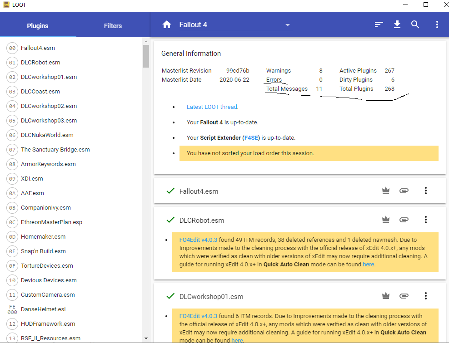Open the Latest LOOT thread link

click(212, 107)
